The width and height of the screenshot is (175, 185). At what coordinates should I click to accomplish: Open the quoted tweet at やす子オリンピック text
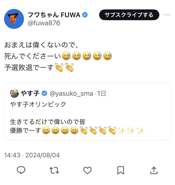tap(38, 104)
